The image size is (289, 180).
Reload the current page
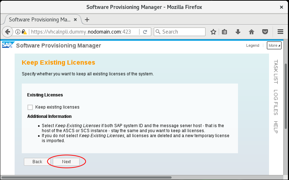pyautogui.click(x=145, y=32)
